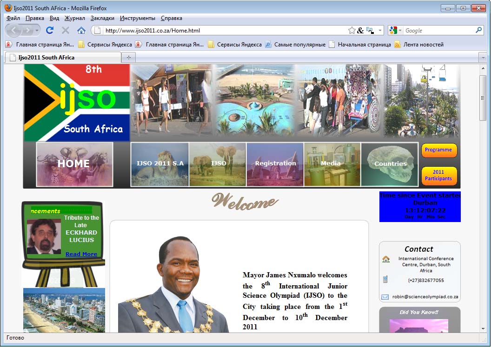The height and width of the screenshot is (347, 491).
Task: Click the Durban event timer box
Action: (x=420, y=207)
